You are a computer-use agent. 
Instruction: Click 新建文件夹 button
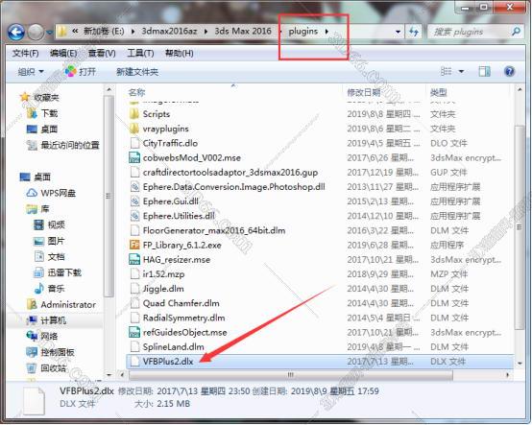[x=137, y=72]
